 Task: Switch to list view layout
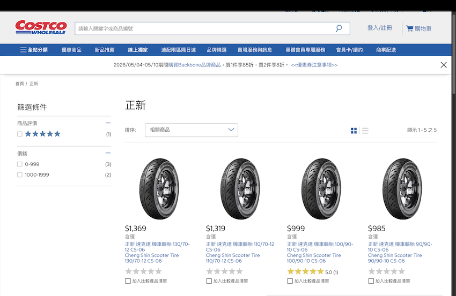365,131
